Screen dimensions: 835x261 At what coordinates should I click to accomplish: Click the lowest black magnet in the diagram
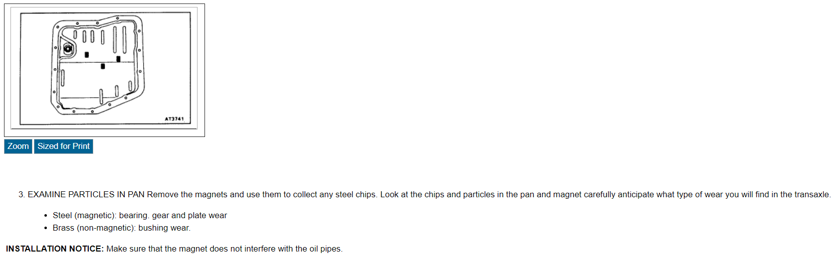coord(103,66)
